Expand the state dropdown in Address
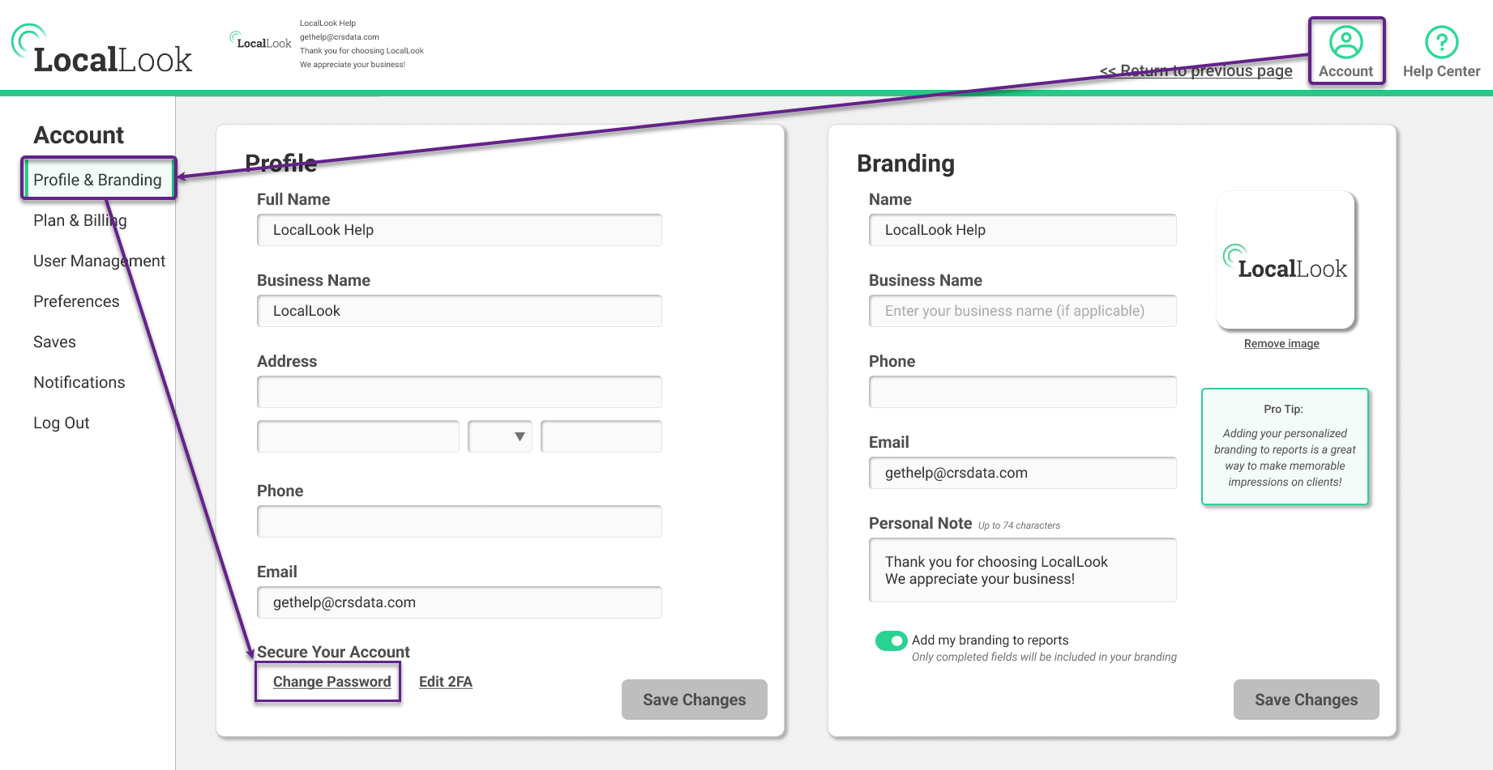The width and height of the screenshot is (1493, 770). (500, 436)
